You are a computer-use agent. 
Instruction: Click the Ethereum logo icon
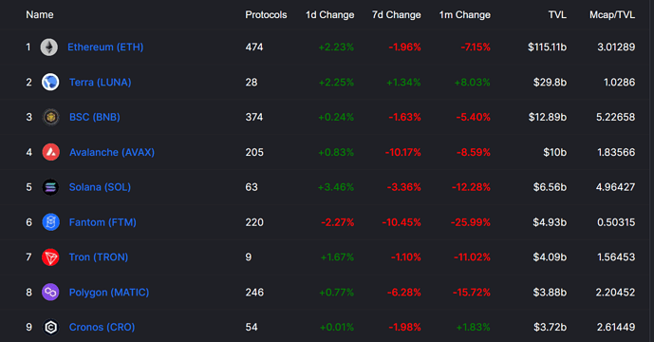48,47
